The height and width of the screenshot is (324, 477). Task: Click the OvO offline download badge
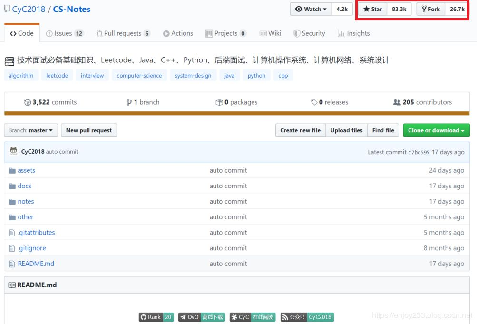coord(202,317)
